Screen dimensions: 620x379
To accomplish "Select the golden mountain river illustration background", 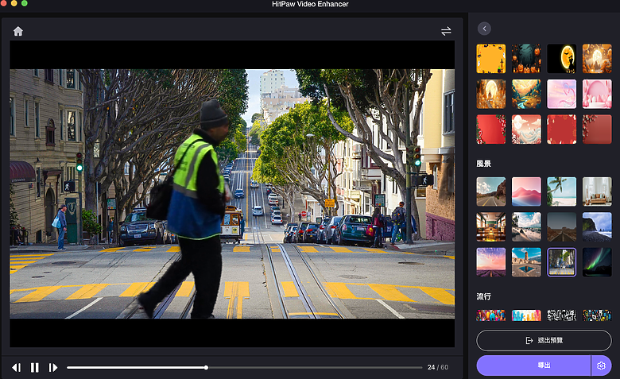I will coord(526,94).
